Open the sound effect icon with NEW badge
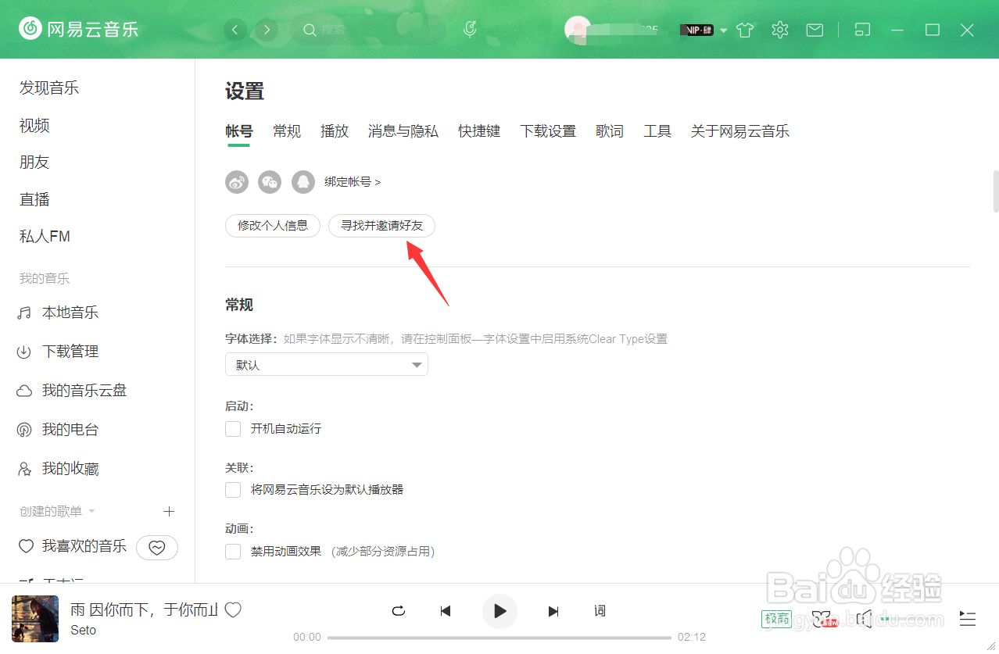Image resolution: width=999 pixels, height=654 pixels. tap(823, 620)
